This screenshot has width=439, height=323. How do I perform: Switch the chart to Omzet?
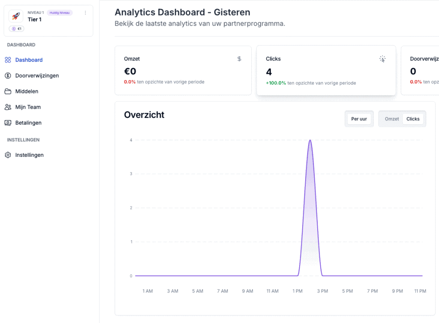pos(391,119)
